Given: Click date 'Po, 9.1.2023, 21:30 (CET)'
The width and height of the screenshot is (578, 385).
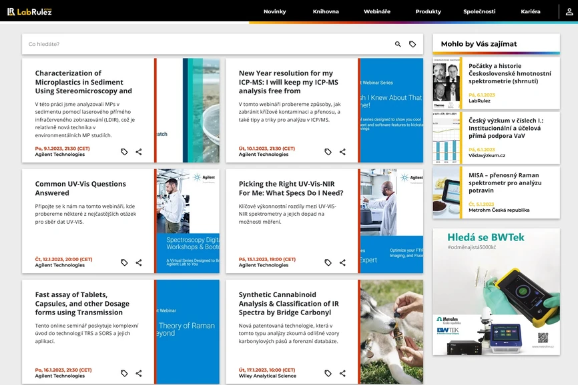Looking at the screenshot, I should tap(62, 149).
